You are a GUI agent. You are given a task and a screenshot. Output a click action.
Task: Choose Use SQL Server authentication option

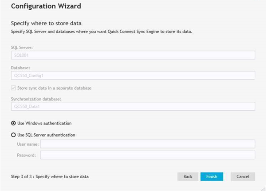(x=13, y=135)
